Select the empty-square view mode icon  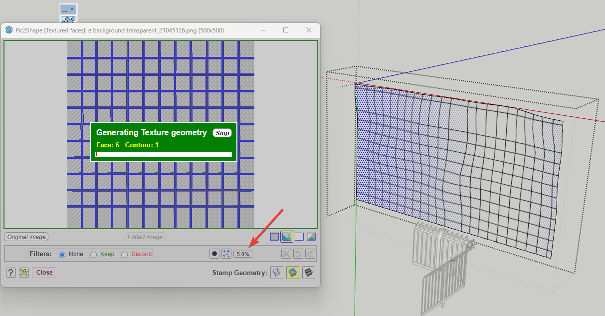(299, 237)
